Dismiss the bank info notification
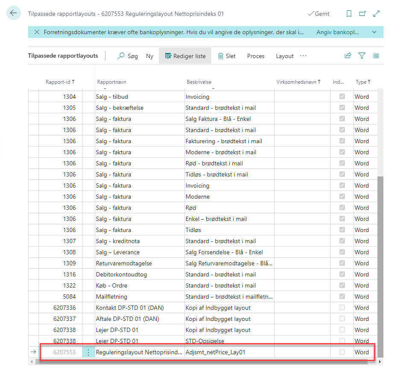Screen dimensions: 412x376 click(x=37, y=32)
